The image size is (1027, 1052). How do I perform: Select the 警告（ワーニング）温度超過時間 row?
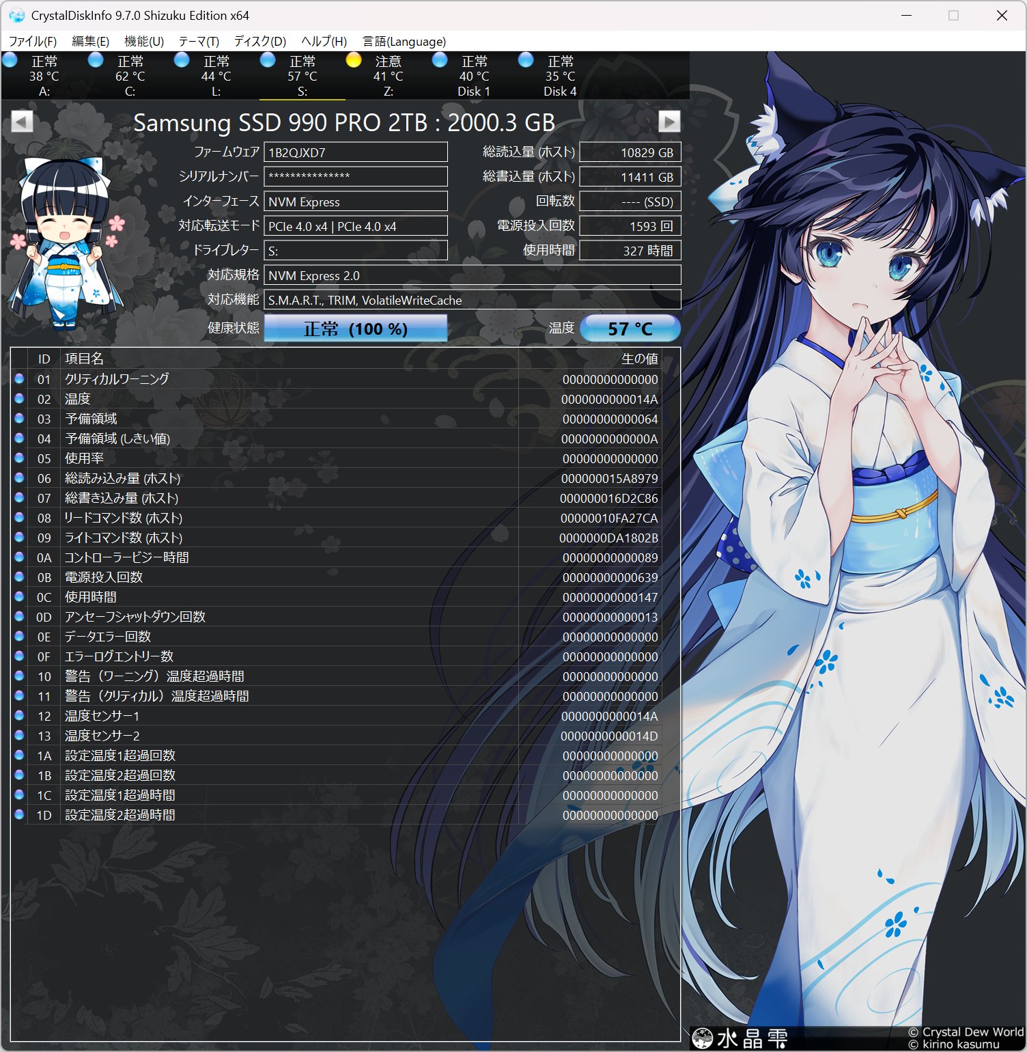click(336, 676)
